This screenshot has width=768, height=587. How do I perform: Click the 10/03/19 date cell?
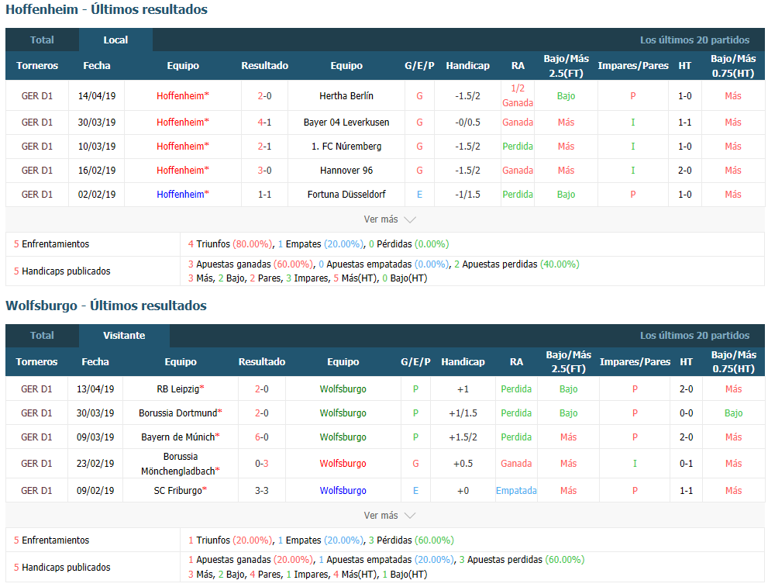pos(97,147)
